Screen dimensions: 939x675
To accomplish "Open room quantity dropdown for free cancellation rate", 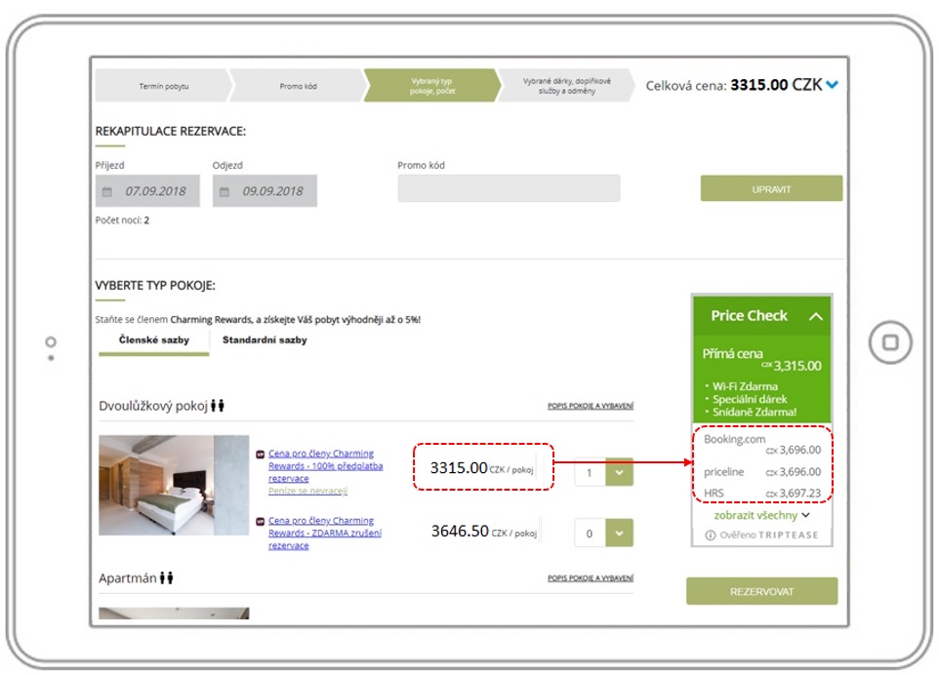I will click(x=619, y=534).
